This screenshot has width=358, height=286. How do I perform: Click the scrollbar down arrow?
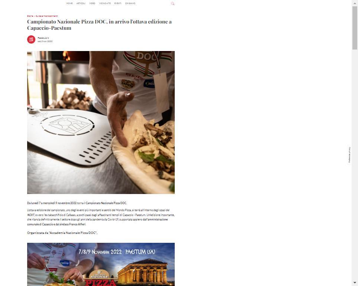[355, 283]
